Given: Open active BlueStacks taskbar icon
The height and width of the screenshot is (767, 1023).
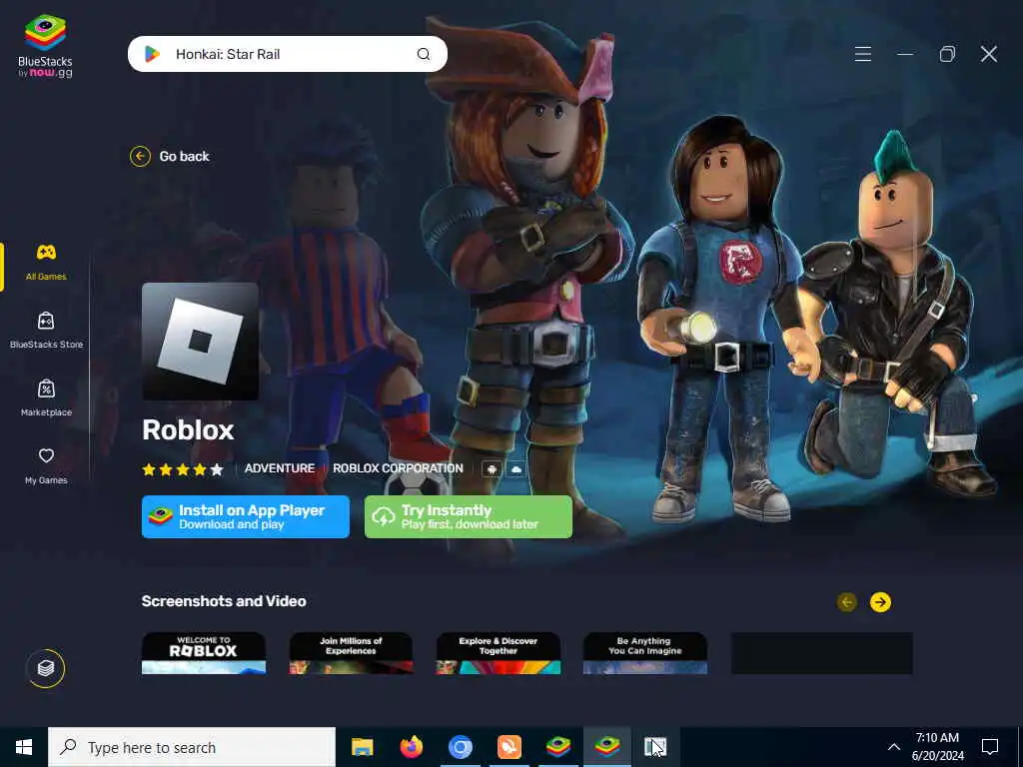Looking at the screenshot, I should coord(606,747).
